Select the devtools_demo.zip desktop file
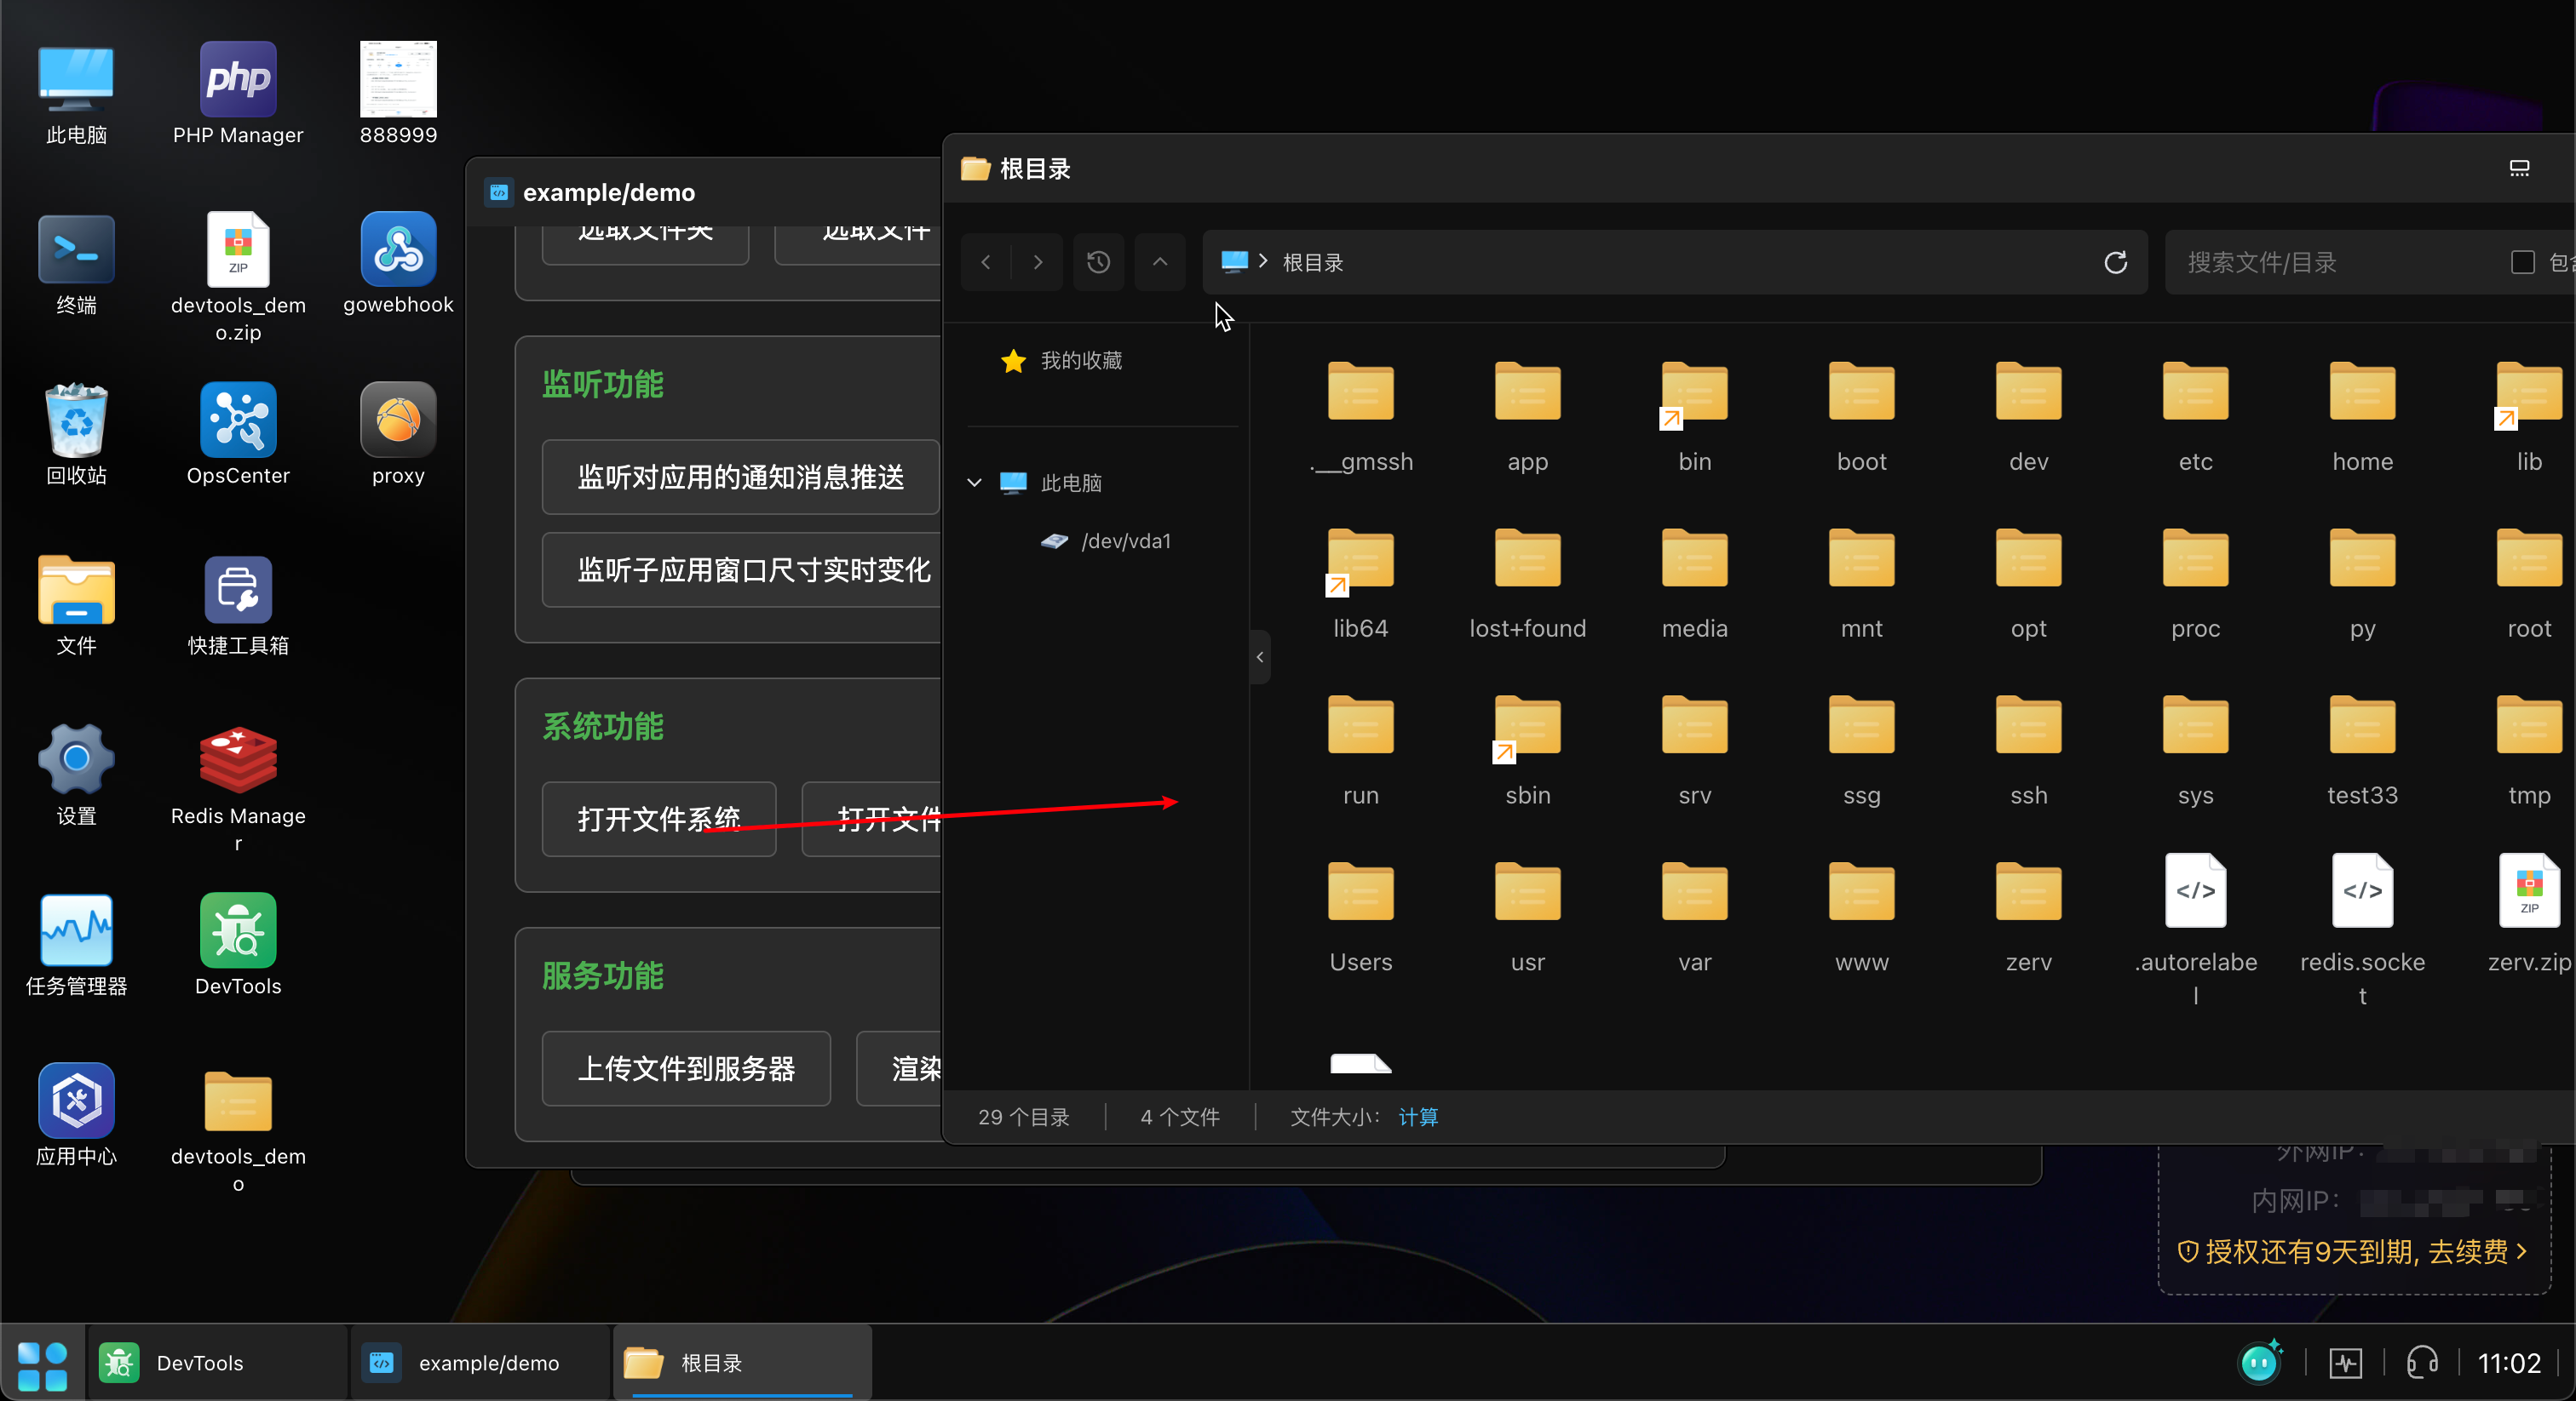The image size is (2576, 1401). (x=238, y=277)
